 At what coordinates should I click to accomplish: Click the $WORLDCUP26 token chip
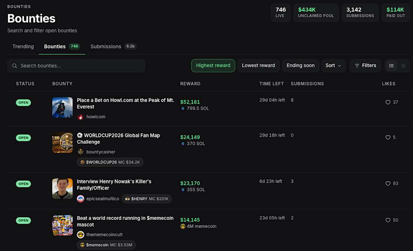pos(110,162)
